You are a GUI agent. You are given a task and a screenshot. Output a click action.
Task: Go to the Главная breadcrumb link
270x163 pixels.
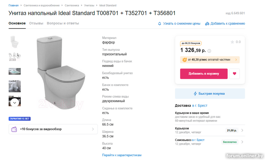click(13, 6)
